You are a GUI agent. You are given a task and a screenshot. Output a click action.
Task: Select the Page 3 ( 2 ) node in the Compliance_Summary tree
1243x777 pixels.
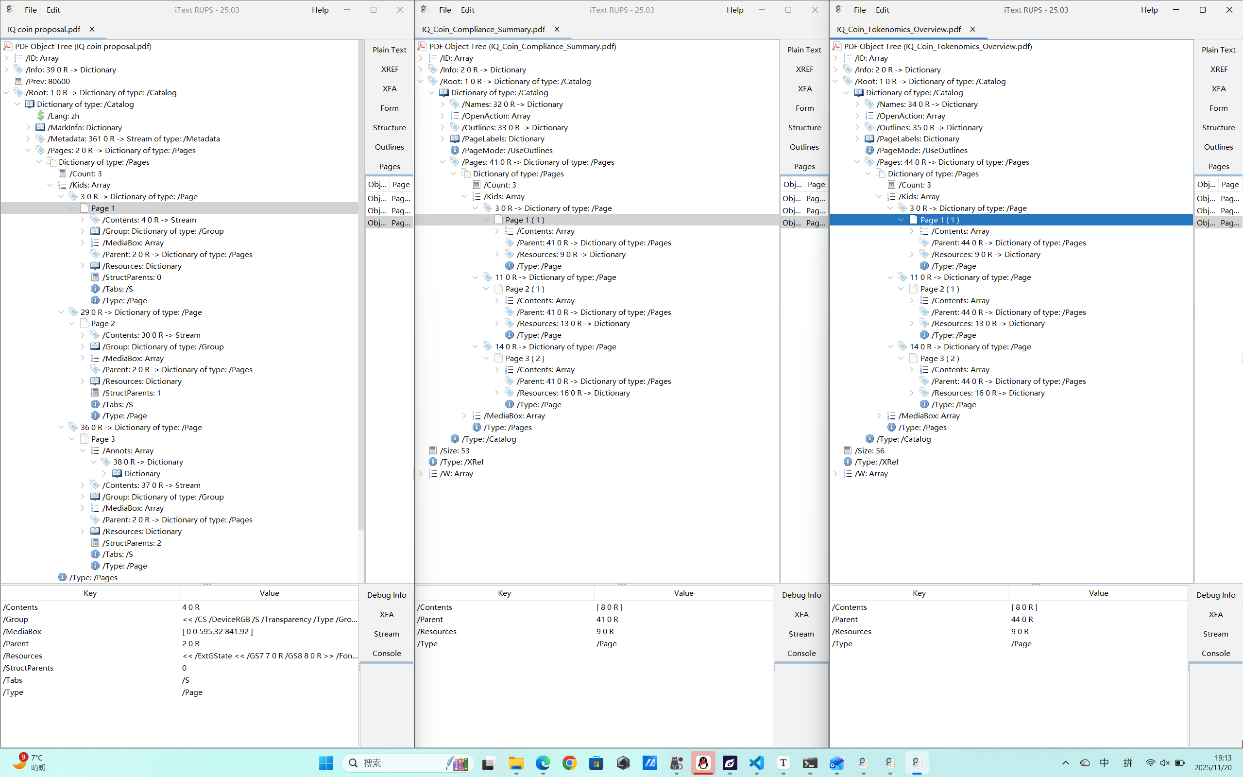pyautogui.click(x=525, y=358)
